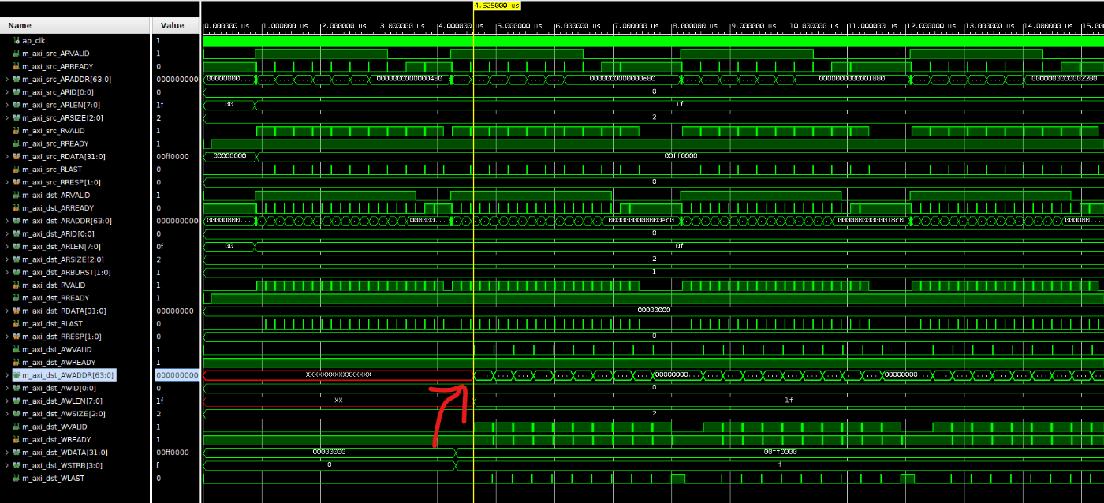
Task: Expand the m_axi_src_RRESP[1:0] bus
Action: tap(7, 182)
